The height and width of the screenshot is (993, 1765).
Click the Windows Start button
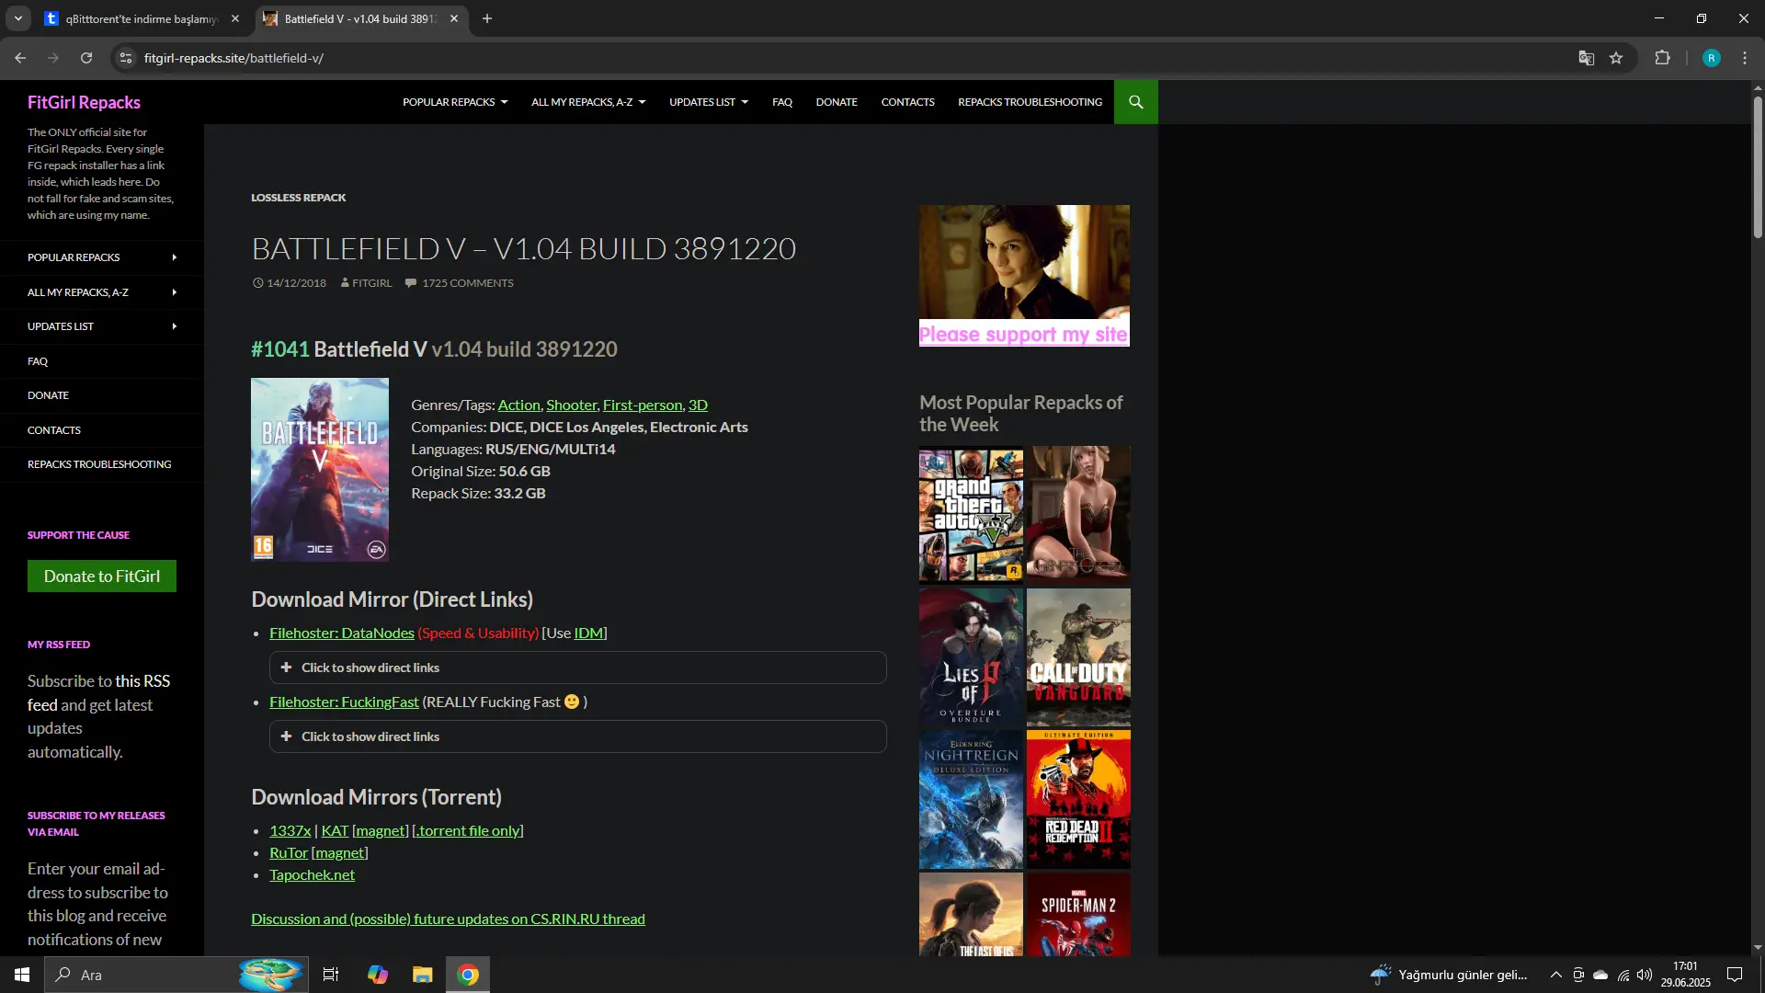(22, 975)
